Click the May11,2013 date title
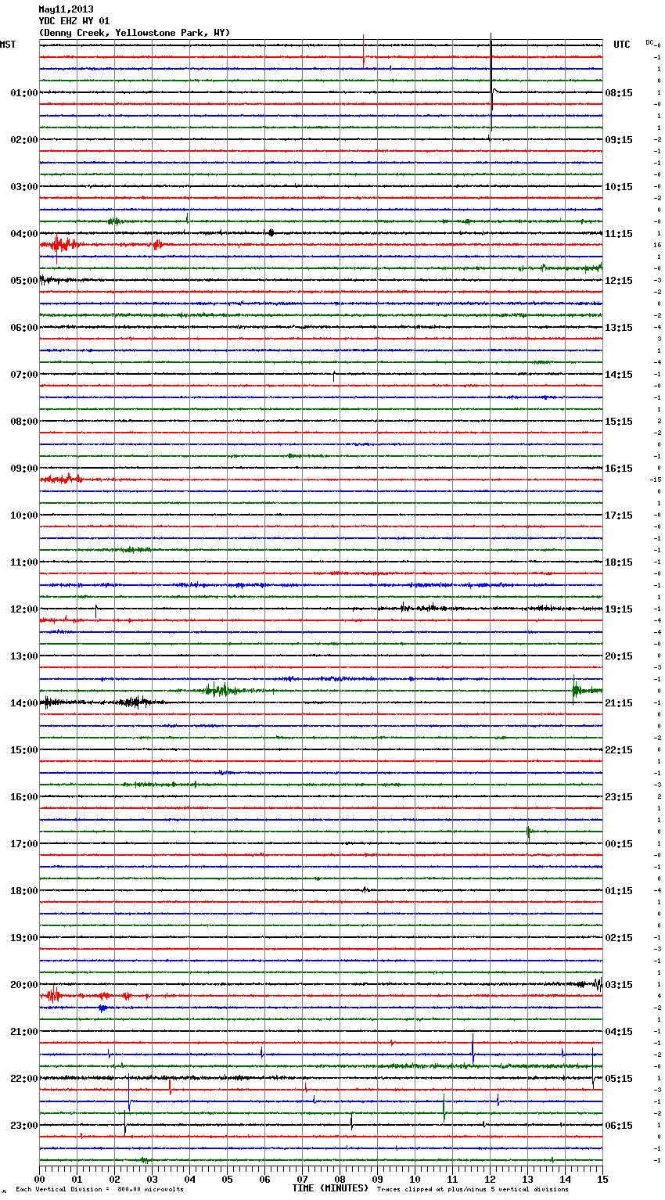Viewport: 665px width, 1200px height. [66, 9]
